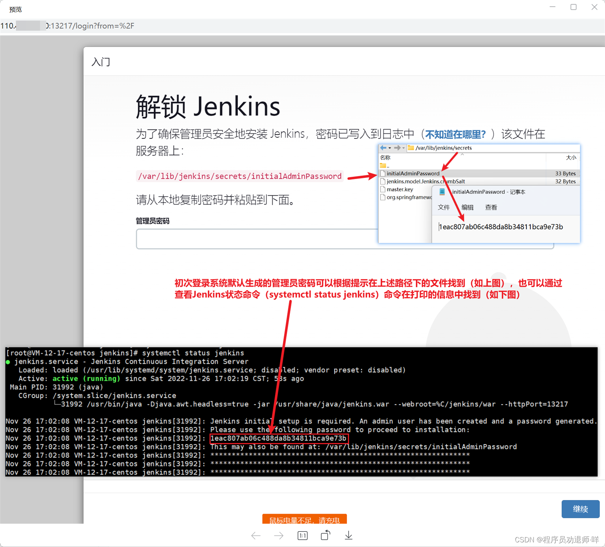
Task: Click the 'Main PID: 31992 (java)' line
Action: pos(56,387)
